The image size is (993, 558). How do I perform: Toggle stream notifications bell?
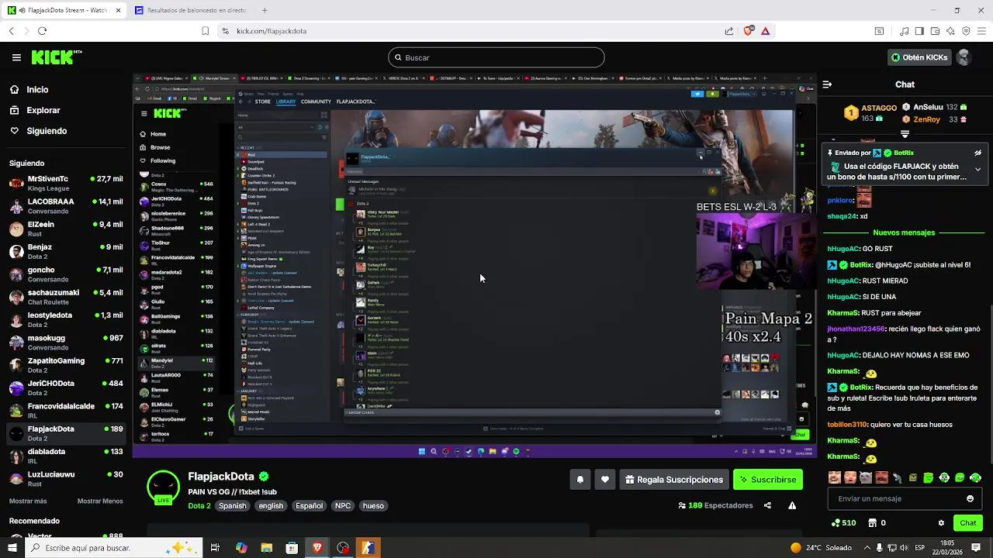pyautogui.click(x=580, y=480)
